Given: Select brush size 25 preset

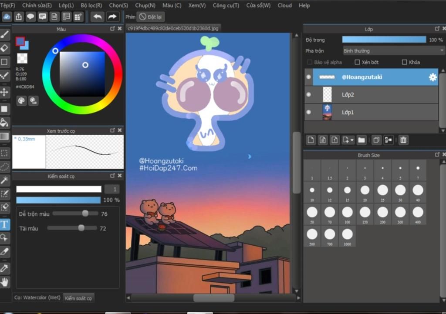Looking at the screenshot, I should coord(382,192).
